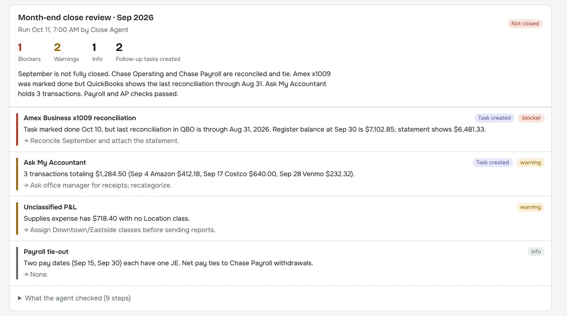Image resolution: width=567 pixels, height=316 pixels.
Task: Expand 'What the agent checked (9 steps)'
Action: 75,298
